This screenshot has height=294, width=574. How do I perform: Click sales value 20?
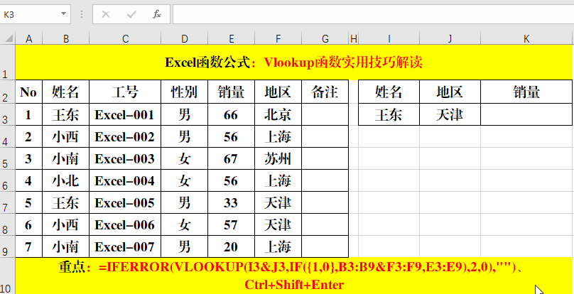pos(232,246)
